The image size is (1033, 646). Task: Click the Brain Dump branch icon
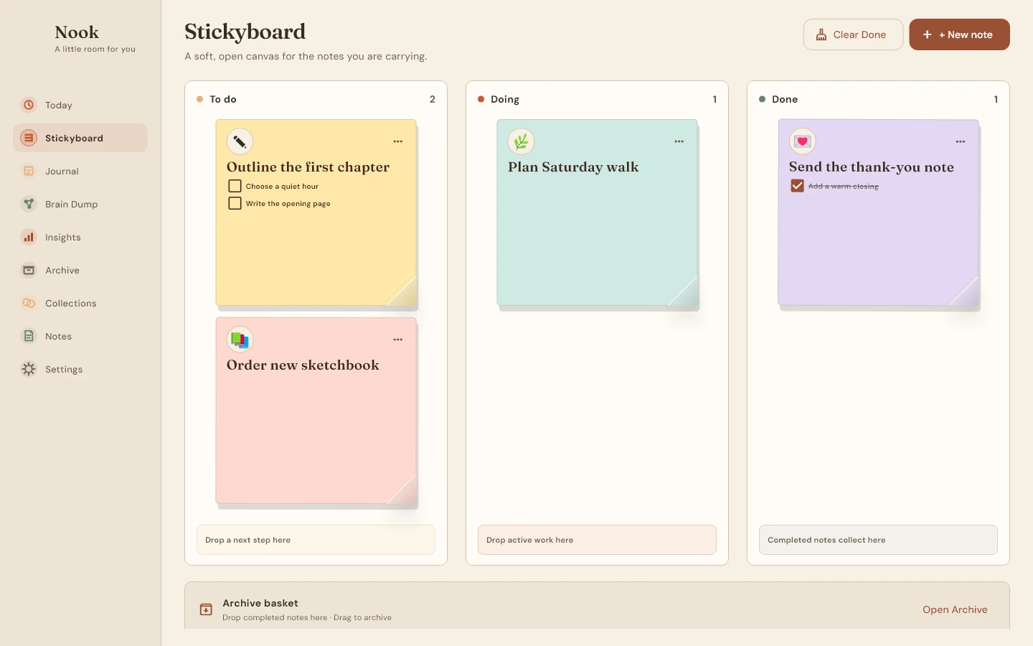point(29,204)
